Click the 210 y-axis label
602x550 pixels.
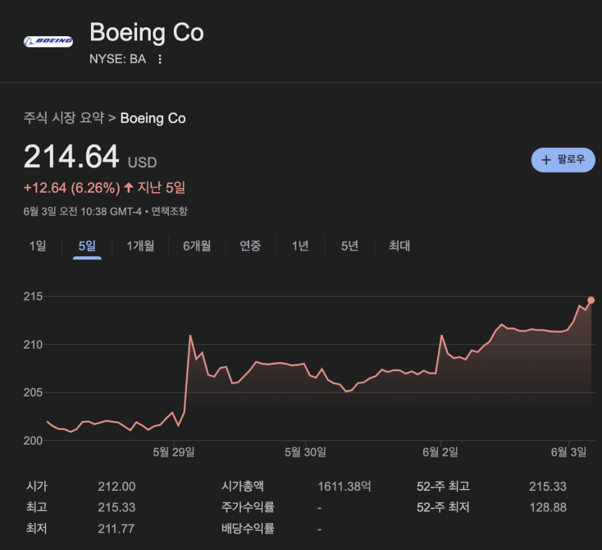pyautogui.click(x=33, y=344)
